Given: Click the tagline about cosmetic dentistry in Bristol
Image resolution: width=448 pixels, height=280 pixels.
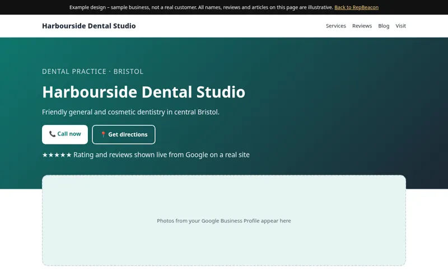Looking at the screenshot, I should coord(130,112).
